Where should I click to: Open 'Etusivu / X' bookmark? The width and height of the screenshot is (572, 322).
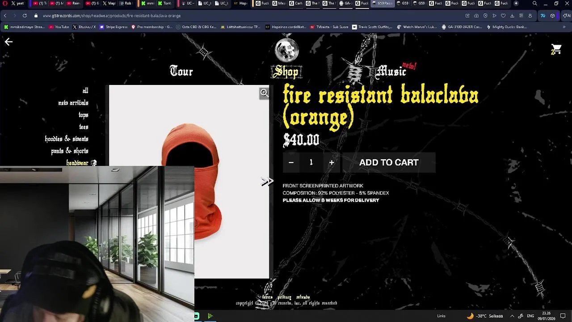[84, 27]
